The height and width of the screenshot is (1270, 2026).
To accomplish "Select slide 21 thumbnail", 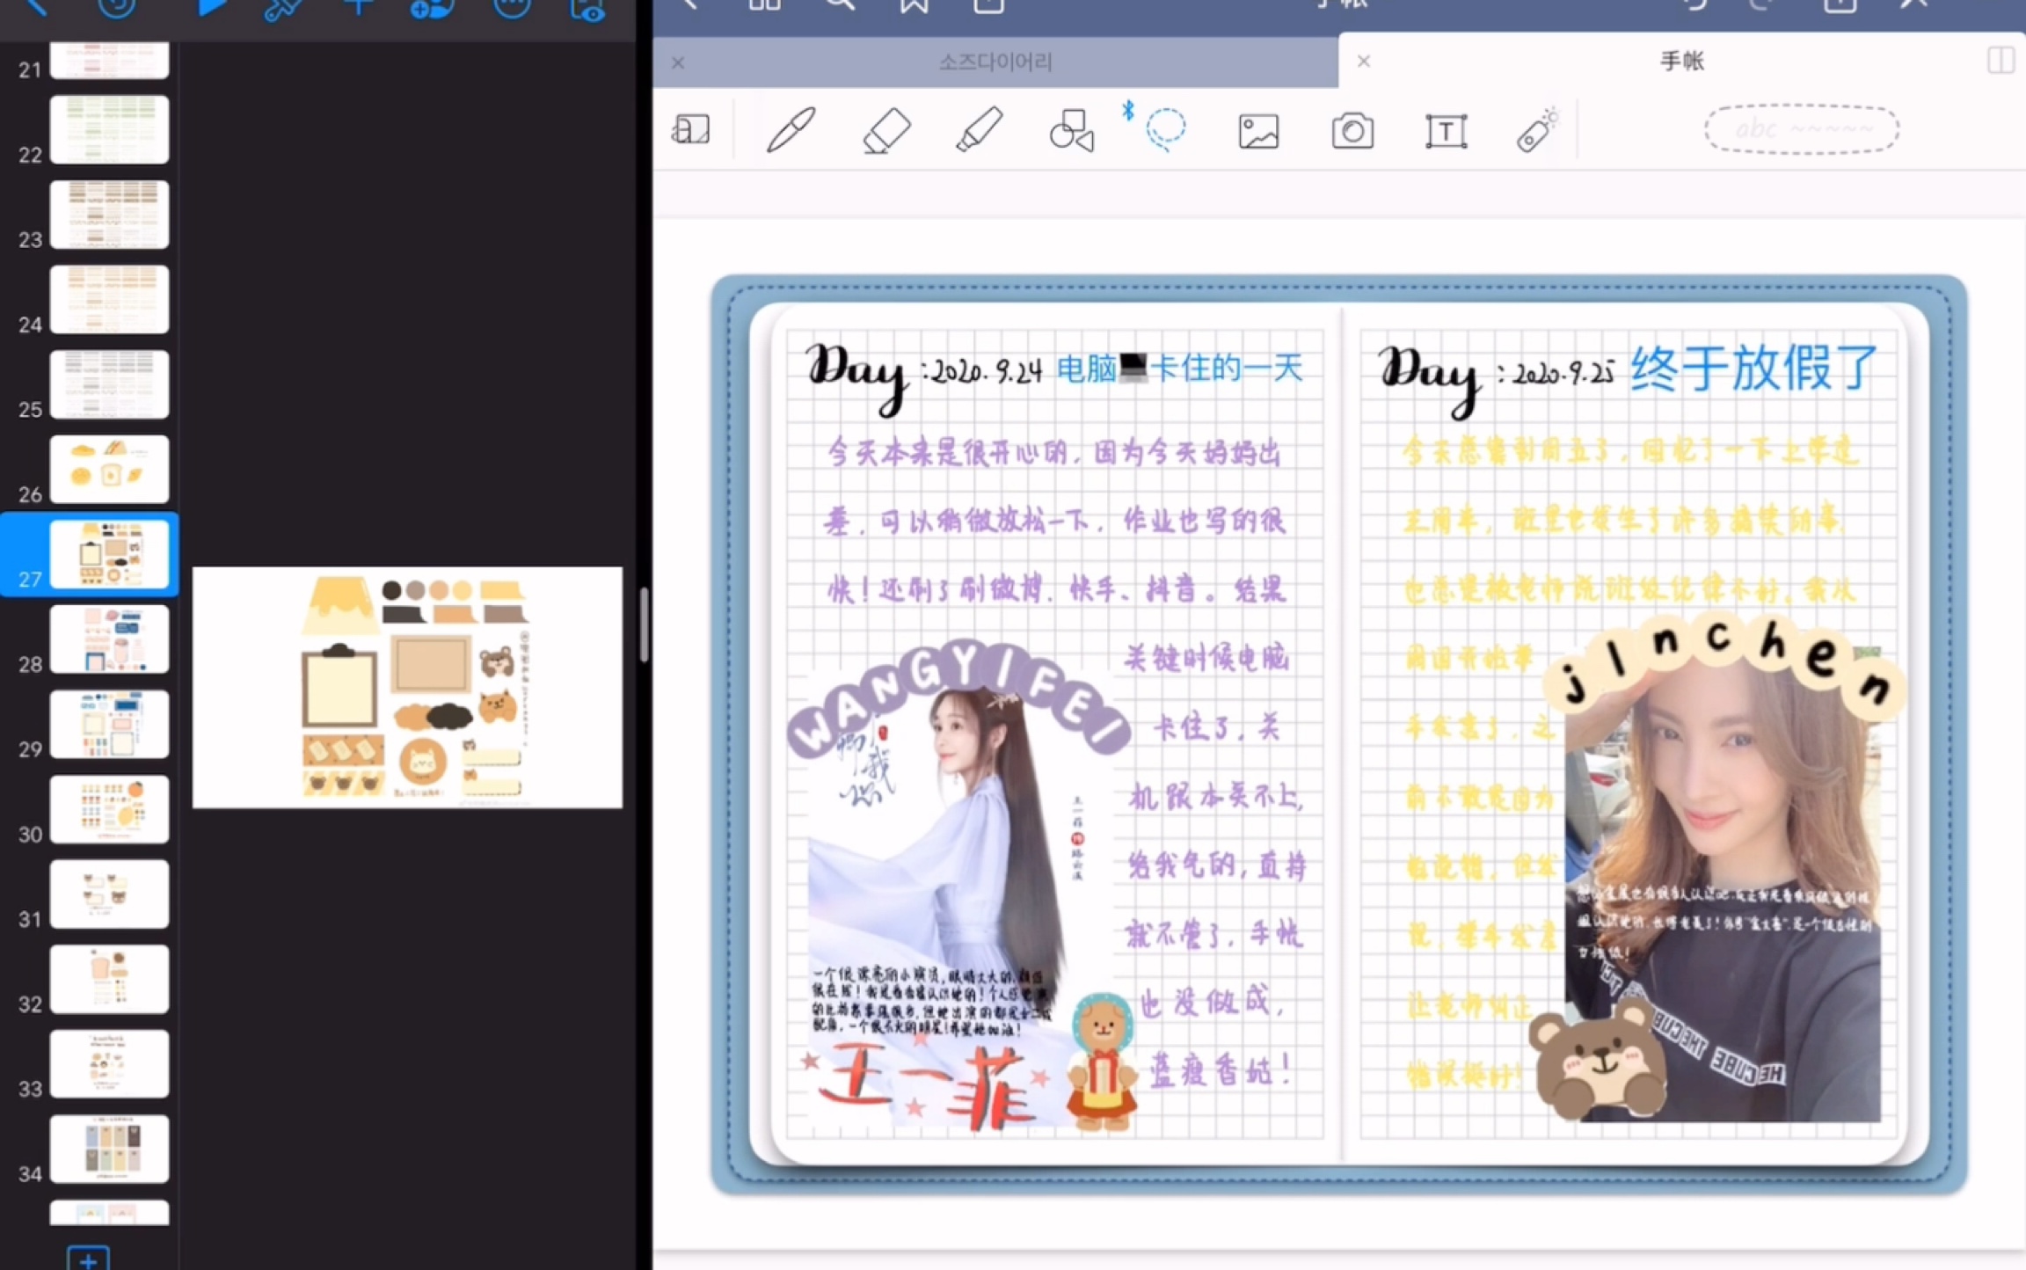I will [109, 61].
